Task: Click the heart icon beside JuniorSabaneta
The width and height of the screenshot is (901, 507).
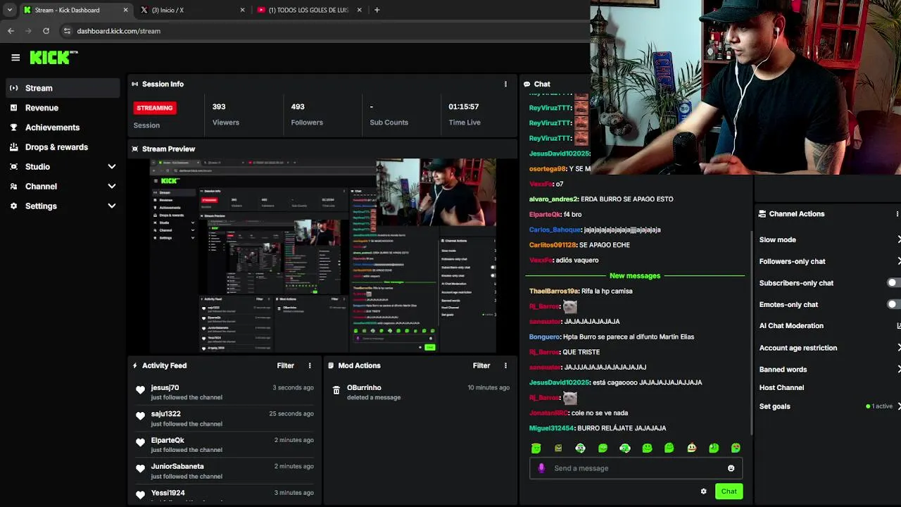Action: (x=140, y=469)
